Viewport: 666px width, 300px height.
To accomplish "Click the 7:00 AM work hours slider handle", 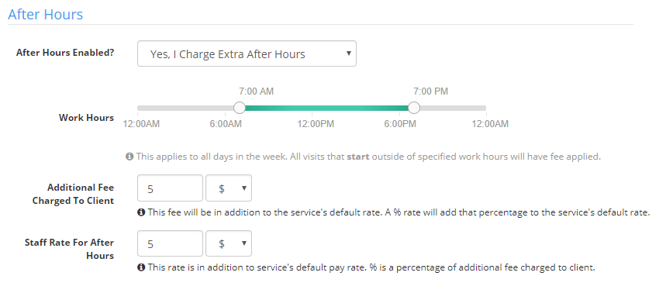I will [240, 108].
